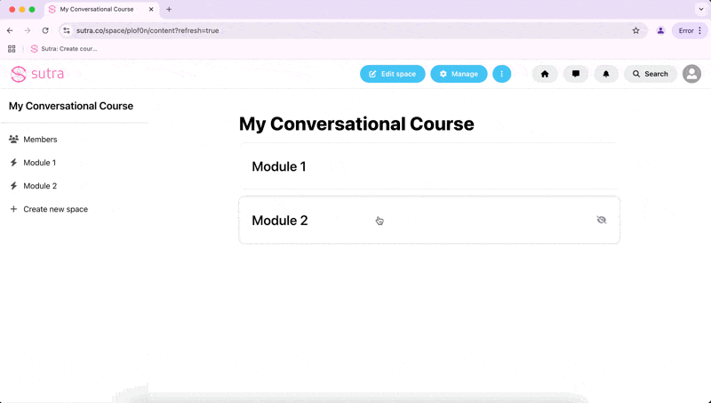The image size is (711, 403).
Task: Open a new browser tab
Action: (169, 9)
